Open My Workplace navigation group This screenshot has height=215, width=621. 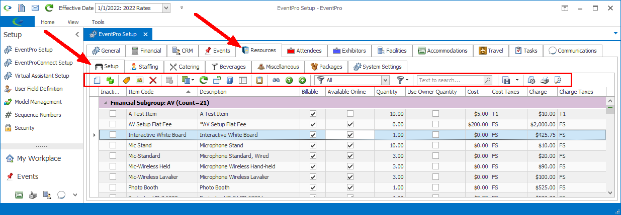(39, 158)
